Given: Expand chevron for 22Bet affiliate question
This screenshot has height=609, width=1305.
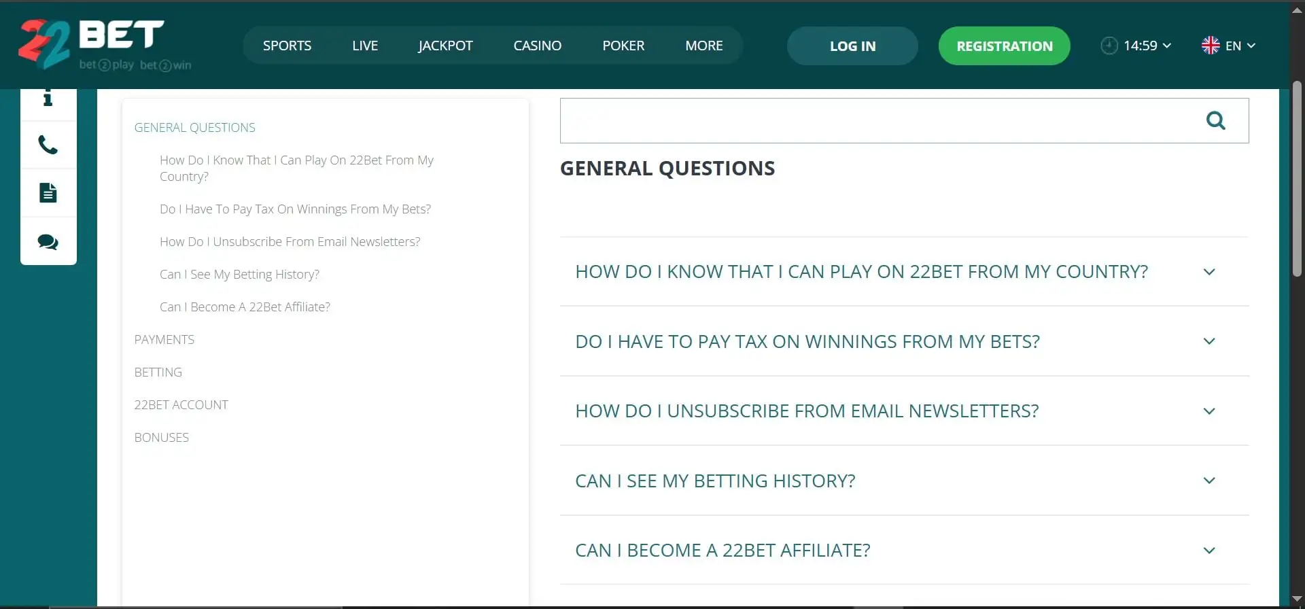Looking at the screenshot, I should 1209,551.
